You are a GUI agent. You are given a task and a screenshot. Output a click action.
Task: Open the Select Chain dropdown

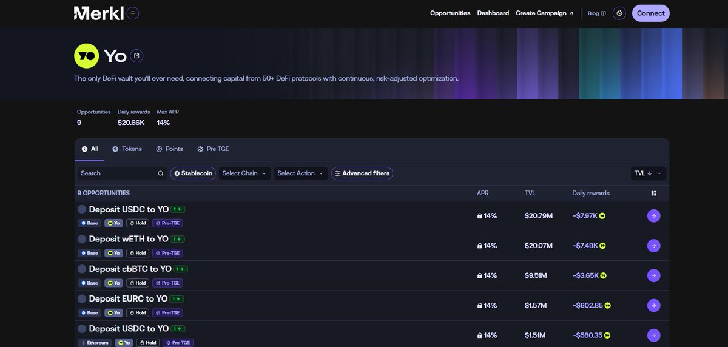point(244,173)
